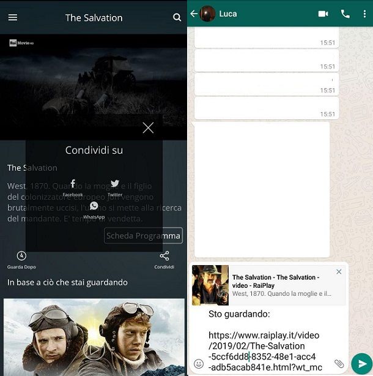Dismiss The Salvation link preview

[x=339, y=272]
